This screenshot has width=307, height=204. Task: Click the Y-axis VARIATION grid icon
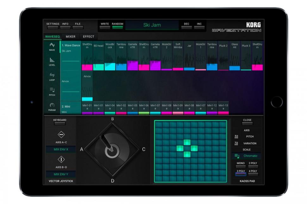(236, 143)
